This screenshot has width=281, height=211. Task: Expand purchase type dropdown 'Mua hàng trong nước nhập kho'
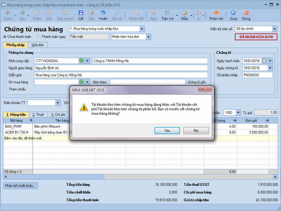142,29
